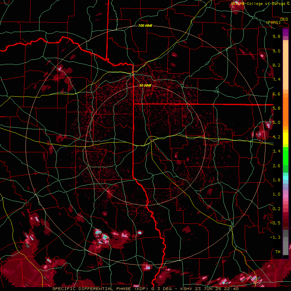The image size is (291, 291).
Task: Click the 9.8 value on the scale
Action: click(276, 36)
